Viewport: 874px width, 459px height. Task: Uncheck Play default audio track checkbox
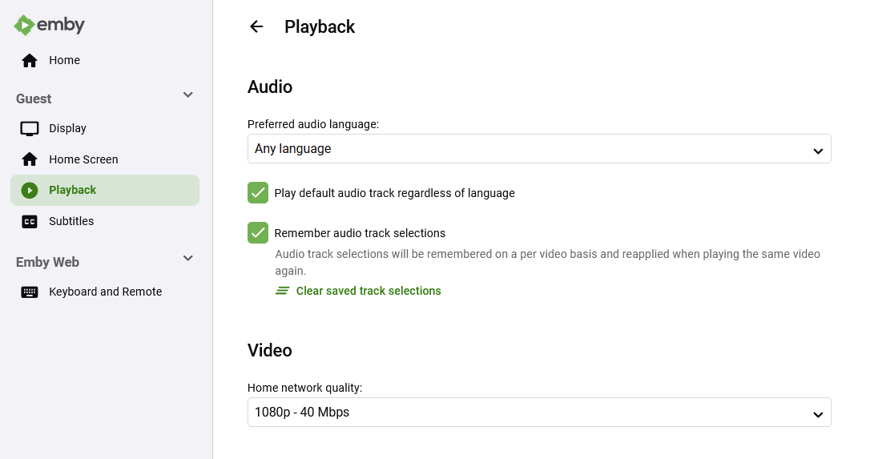258,193
